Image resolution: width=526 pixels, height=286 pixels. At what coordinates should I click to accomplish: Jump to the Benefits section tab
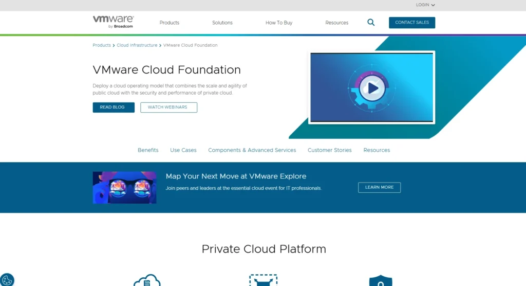148,150
